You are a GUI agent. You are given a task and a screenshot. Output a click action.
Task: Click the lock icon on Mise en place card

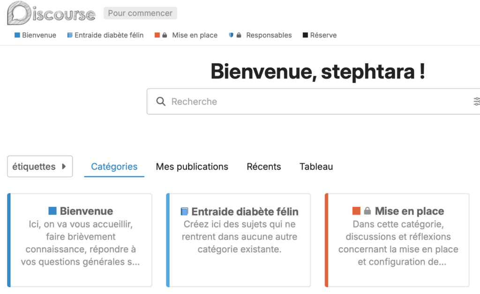[367, 211]
